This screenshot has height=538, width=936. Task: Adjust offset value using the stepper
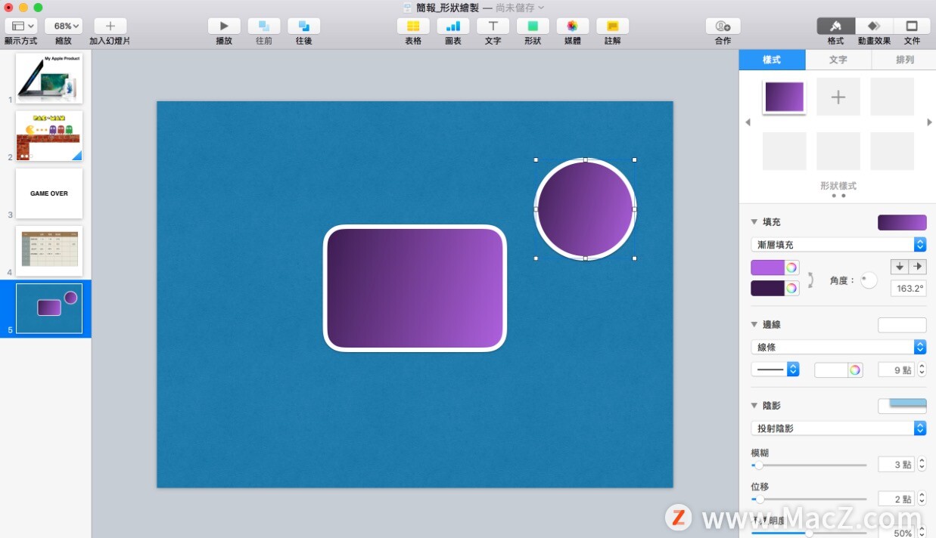click(x=922, y=499)
